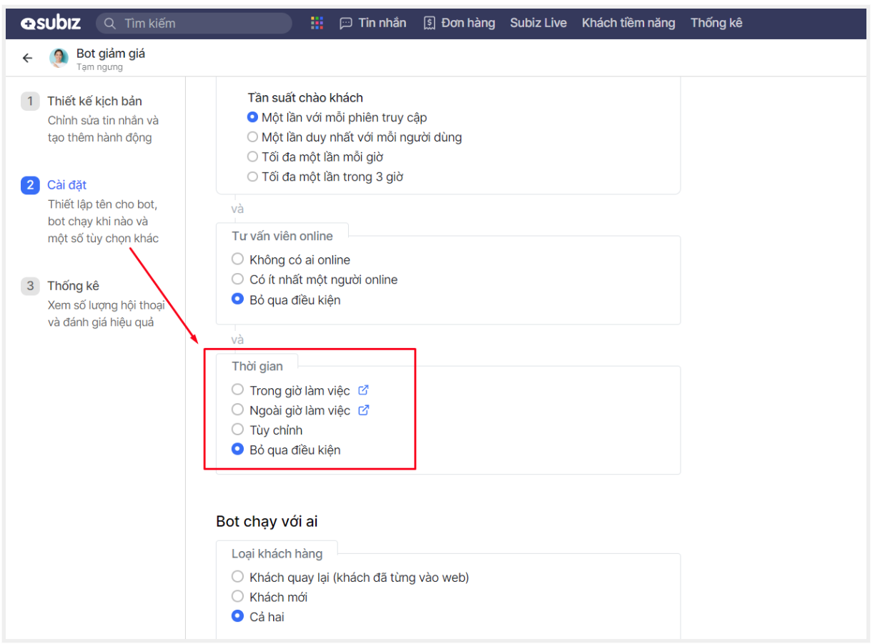Select Tối đa một lần mỗi giờ
The width and height of the screenshot is (875, 644).
[x=252, y=157]
